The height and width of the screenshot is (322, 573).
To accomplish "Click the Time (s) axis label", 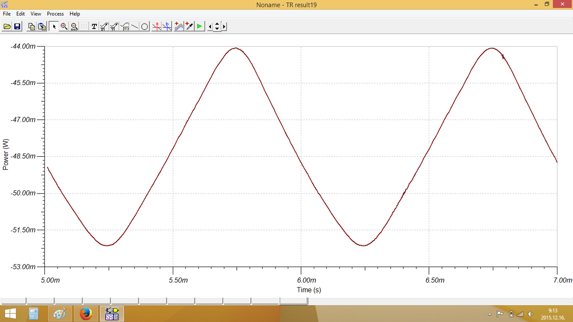I will pyautogui.click(x=309, y=290).
